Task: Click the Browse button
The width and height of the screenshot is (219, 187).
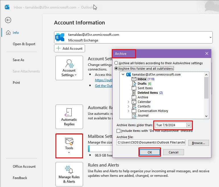Action: coord(199,143)
